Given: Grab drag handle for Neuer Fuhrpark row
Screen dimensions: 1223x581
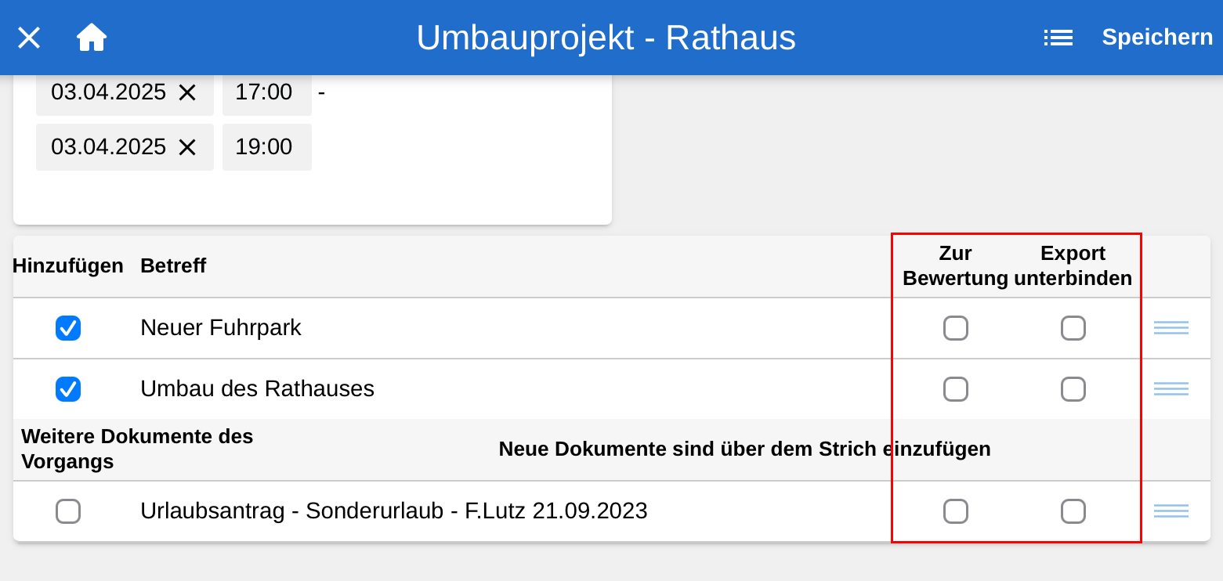Looking at the screenshot, I should coord(1171,328).
